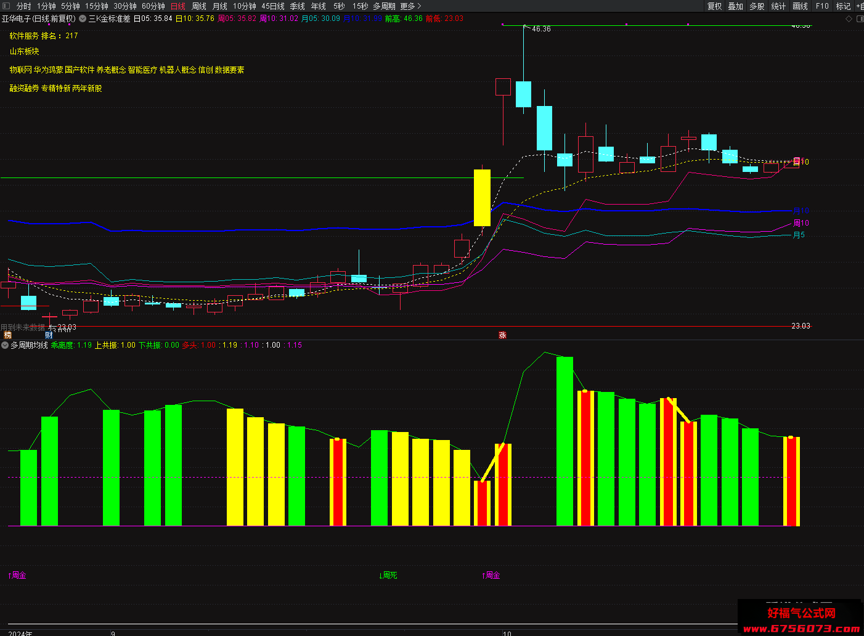Expand the 更多 periods chevron

(x=410, y=6)
